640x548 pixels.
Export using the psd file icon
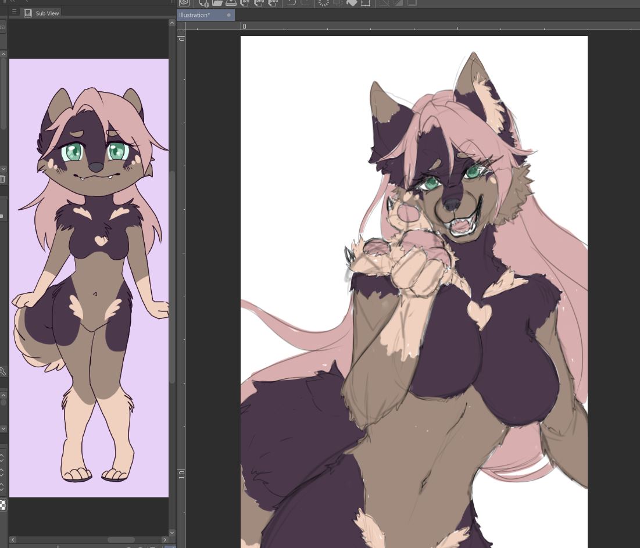tap(272, 2)
